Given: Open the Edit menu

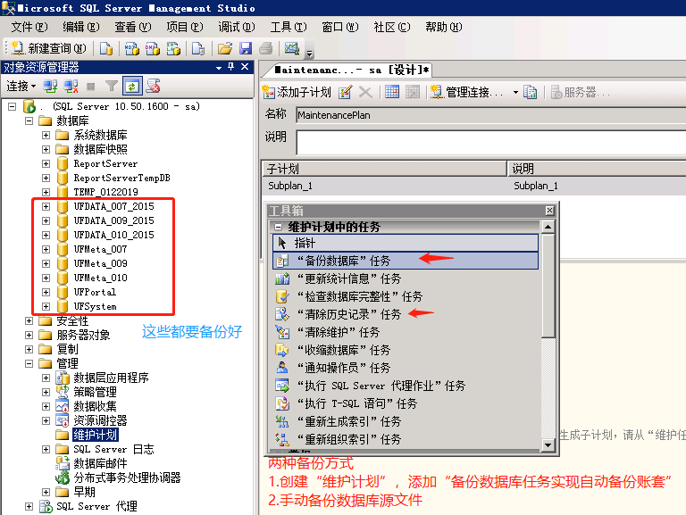Looking at the screenshot, I should pos(81,27).
